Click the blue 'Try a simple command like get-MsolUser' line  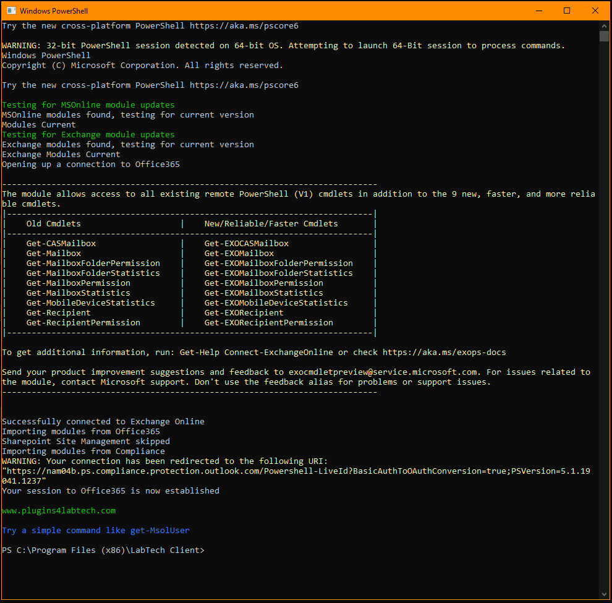(96, 531)
